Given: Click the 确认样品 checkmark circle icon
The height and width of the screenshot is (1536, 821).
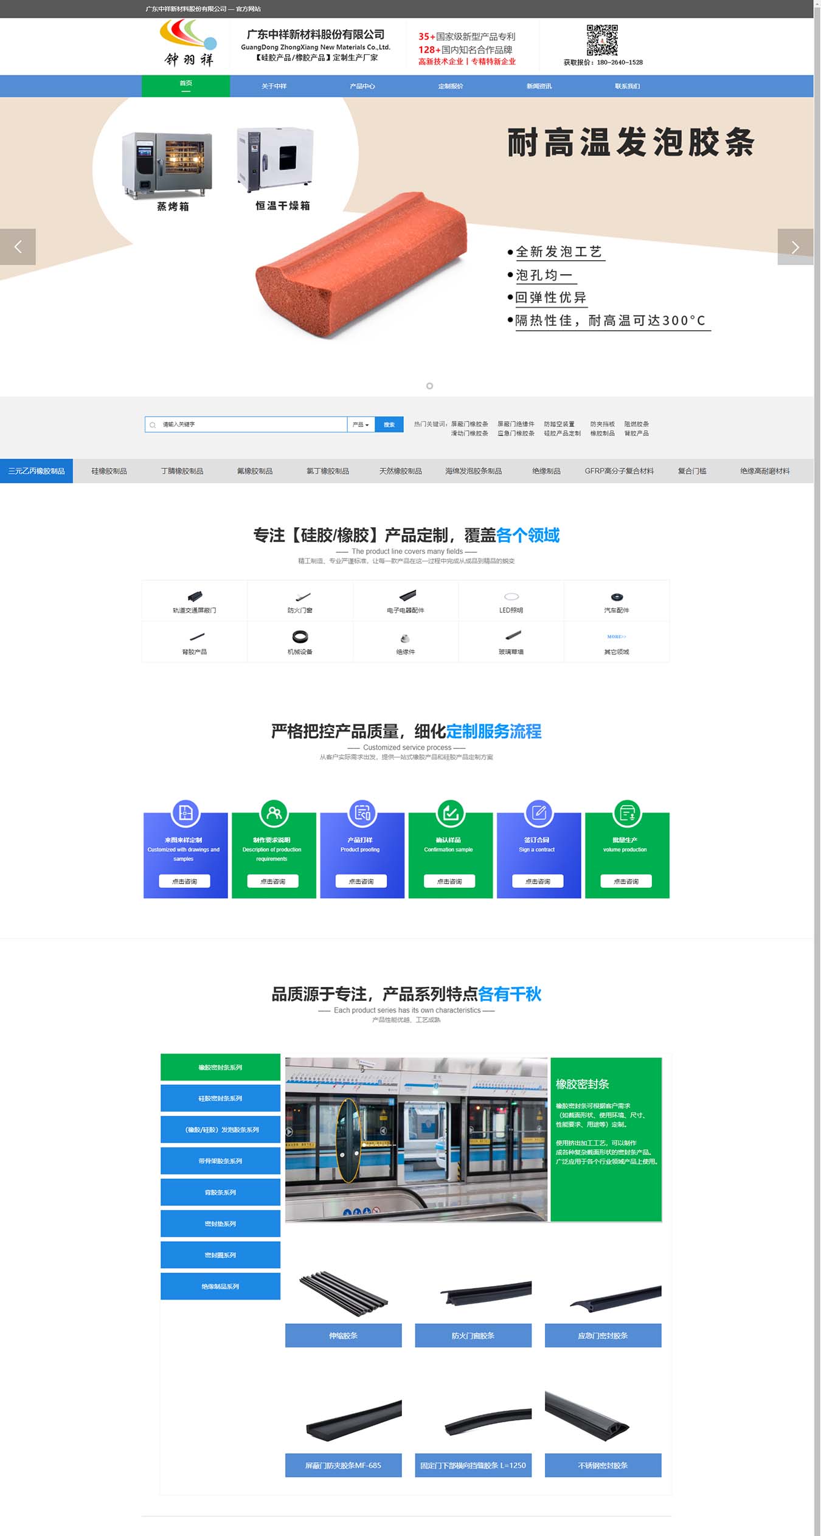Looking at the screenshot, I should coord(450,812).
